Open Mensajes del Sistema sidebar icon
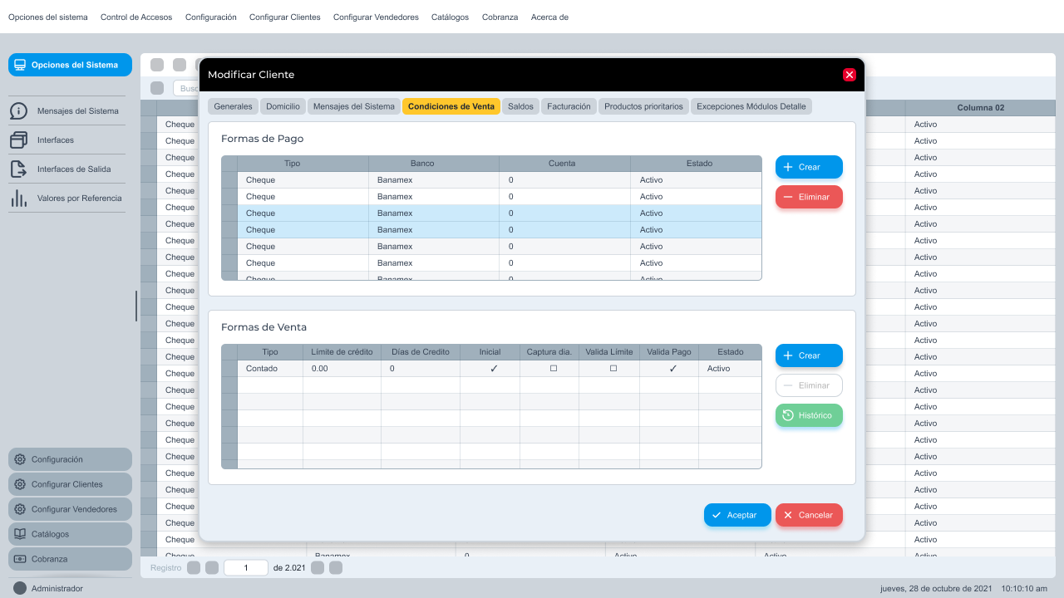1064x598 pixels. [x=19, y=111]
